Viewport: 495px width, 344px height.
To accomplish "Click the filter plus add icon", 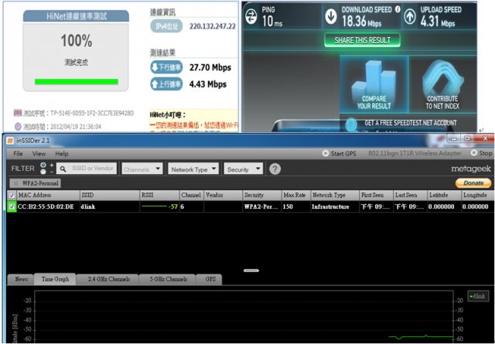I will pyautogui.click(x=52, y=165).
